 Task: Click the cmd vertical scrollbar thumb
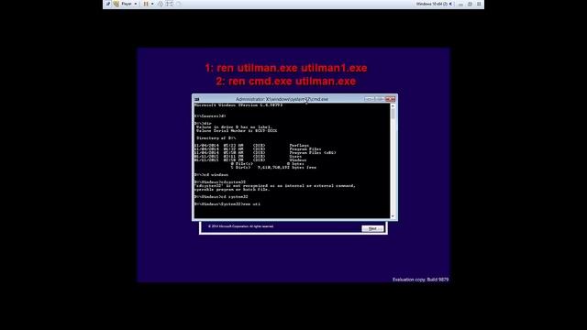pos(393,114)
